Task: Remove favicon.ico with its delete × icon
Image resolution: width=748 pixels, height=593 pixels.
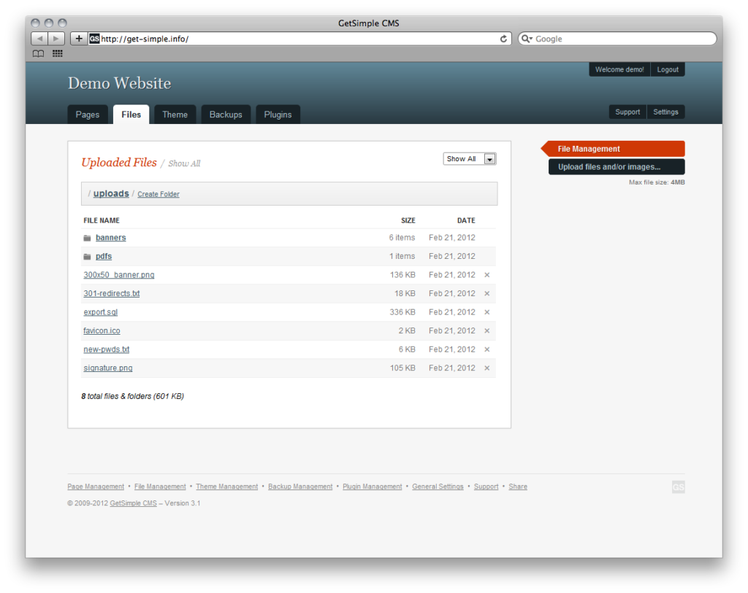Action: point(487,330)
